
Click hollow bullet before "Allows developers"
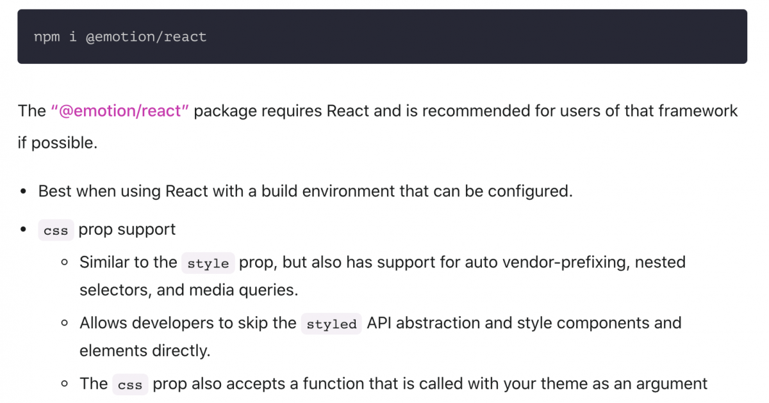point(64,324)
